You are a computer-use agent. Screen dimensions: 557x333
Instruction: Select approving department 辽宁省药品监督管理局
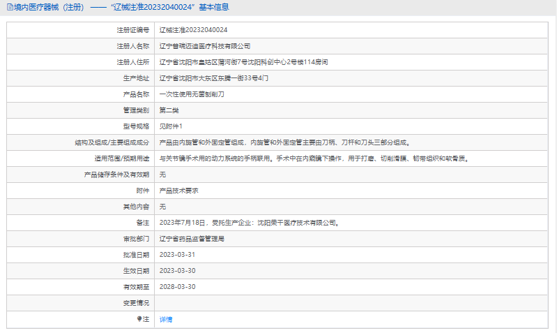pos(192,239)
